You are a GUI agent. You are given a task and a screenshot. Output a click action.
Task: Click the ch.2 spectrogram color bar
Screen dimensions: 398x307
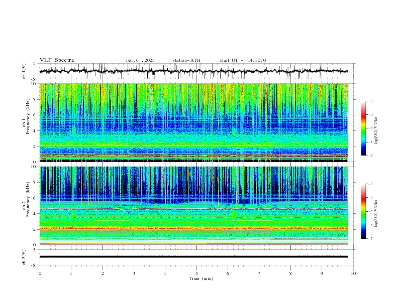(x=363, y=211)
